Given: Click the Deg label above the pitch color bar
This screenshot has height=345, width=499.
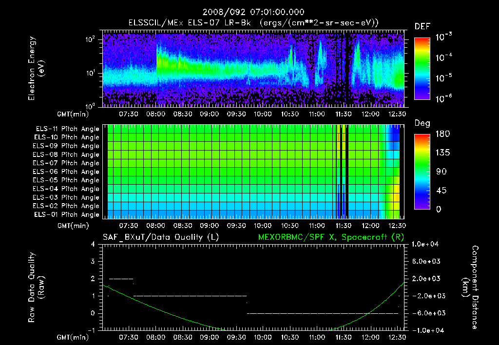Looking at the screenshot, I should point(422,123).
